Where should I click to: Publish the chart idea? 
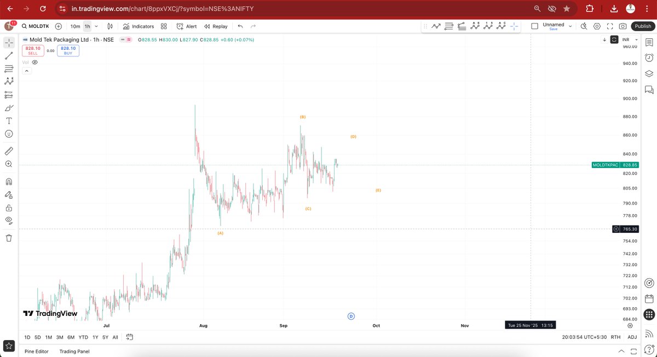[x=643, y=26]
